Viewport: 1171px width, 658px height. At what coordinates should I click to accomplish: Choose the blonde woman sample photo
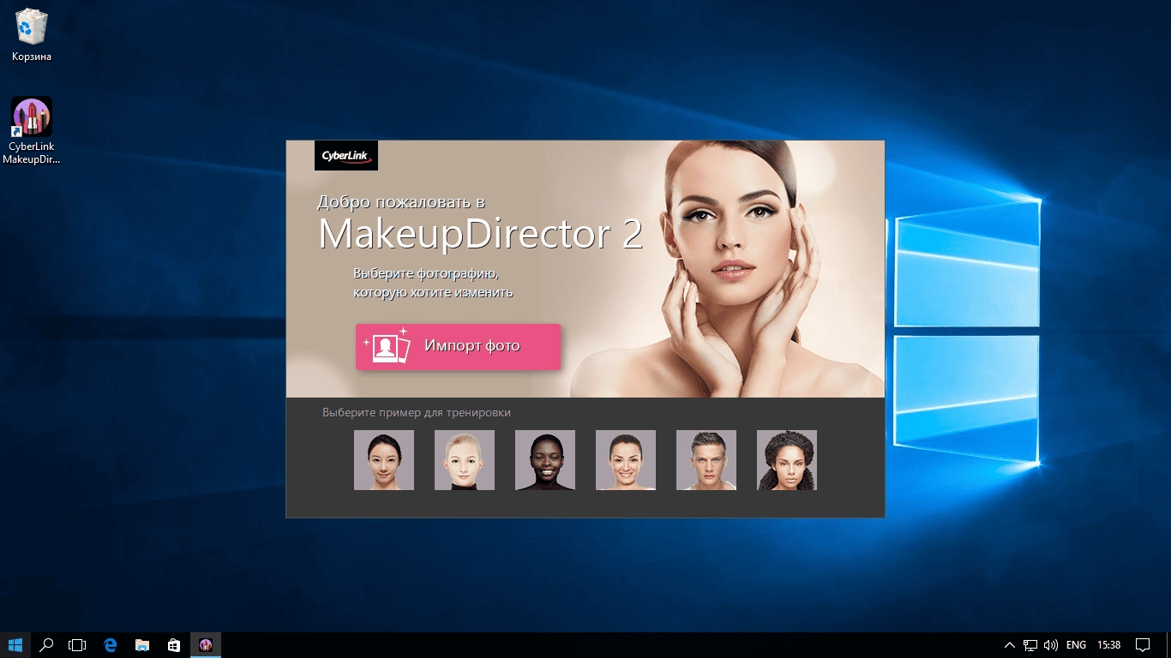coord(465,460)
